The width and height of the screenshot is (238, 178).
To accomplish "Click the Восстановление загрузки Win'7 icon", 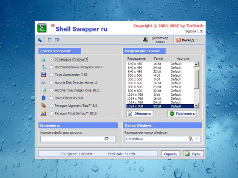I will [x=44, y=67].
